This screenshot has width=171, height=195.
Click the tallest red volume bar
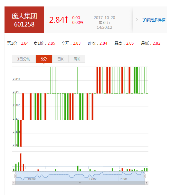21,162
